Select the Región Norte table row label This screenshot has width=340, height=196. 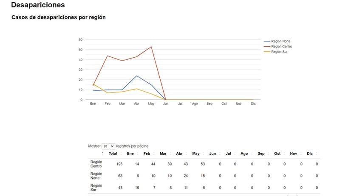(x=96, y=176)
